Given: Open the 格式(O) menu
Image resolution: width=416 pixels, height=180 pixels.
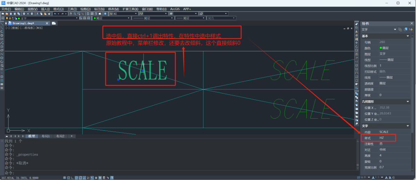Looking at the screenshot, I should click(58, 9).
